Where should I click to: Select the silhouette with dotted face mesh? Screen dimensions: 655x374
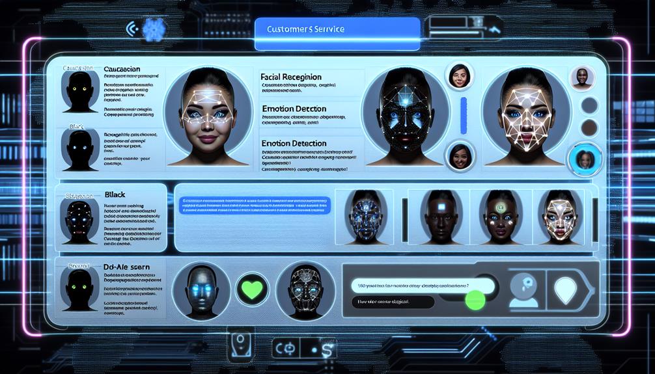coord(79,220)
